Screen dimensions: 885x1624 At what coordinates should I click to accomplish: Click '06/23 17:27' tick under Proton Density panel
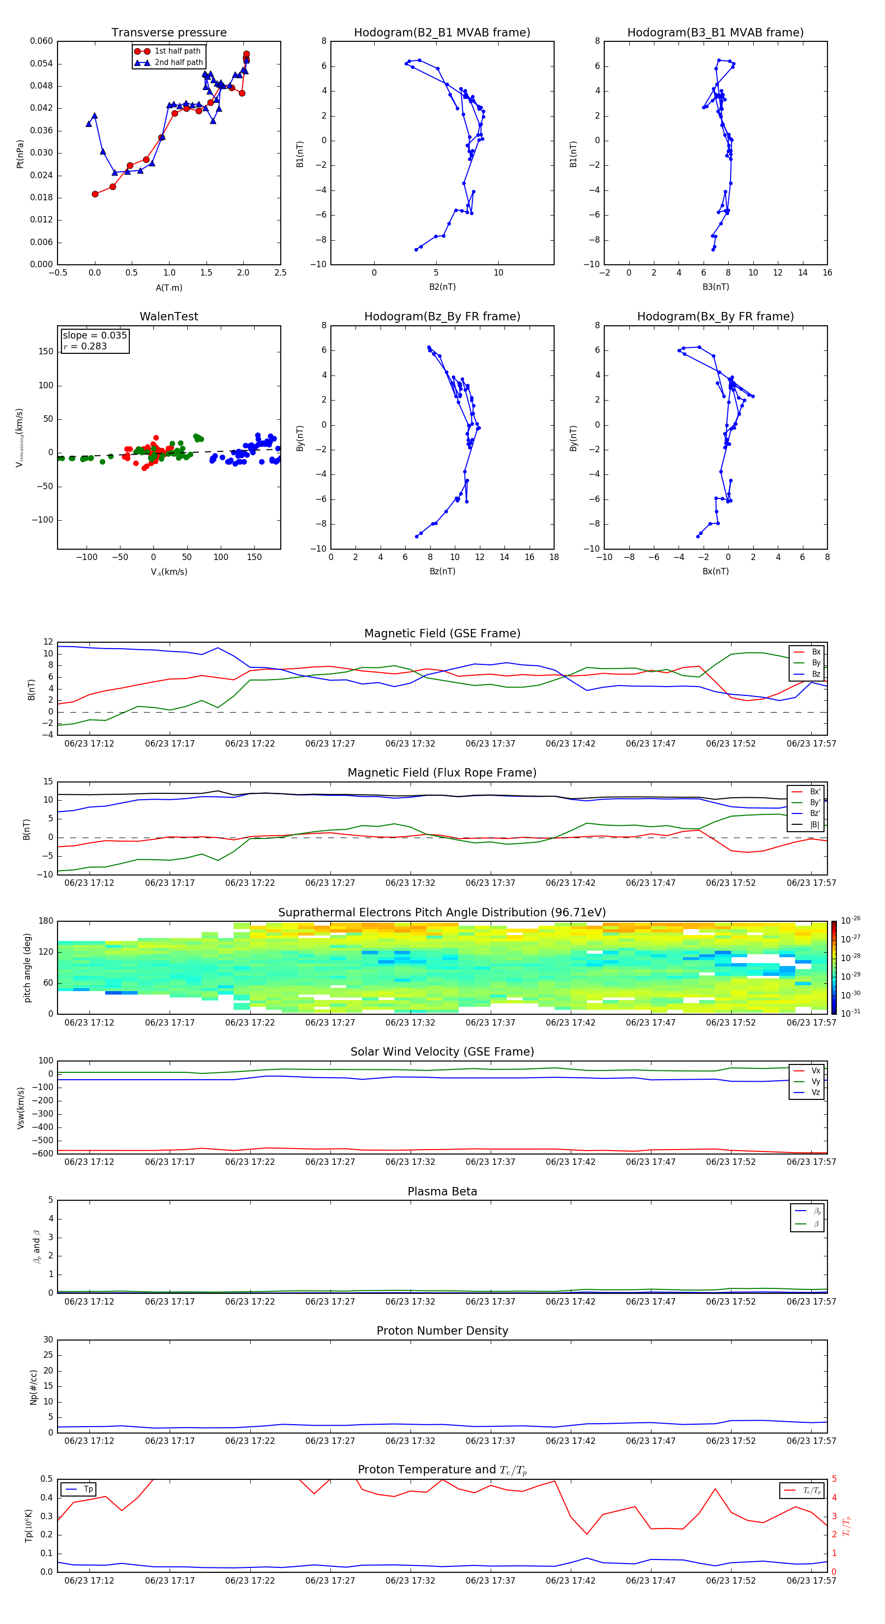point(330,1441)
